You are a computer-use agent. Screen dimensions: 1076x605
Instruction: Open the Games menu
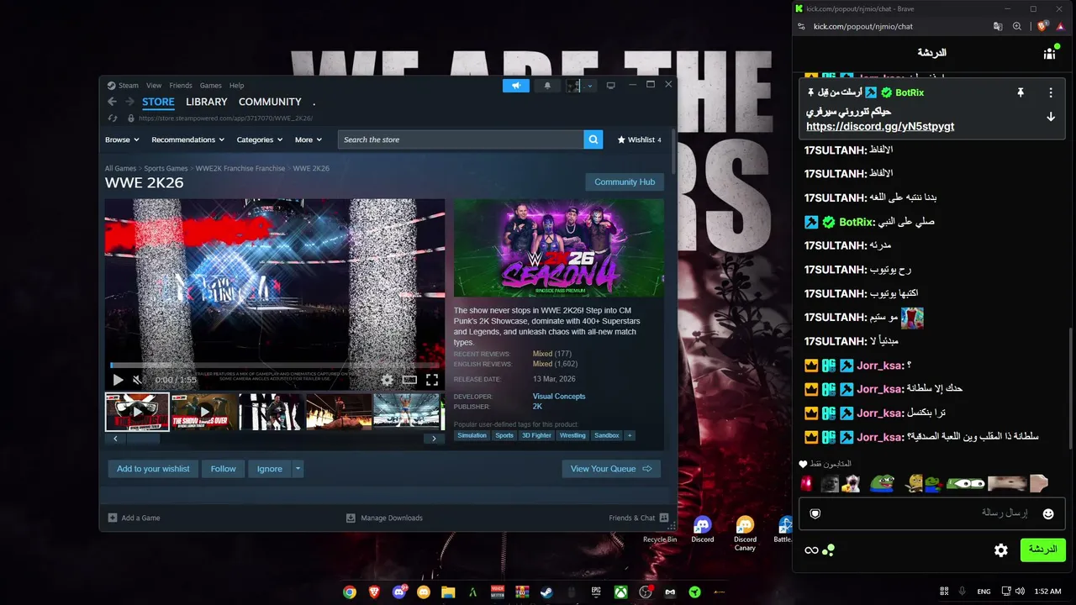[211, 86]
